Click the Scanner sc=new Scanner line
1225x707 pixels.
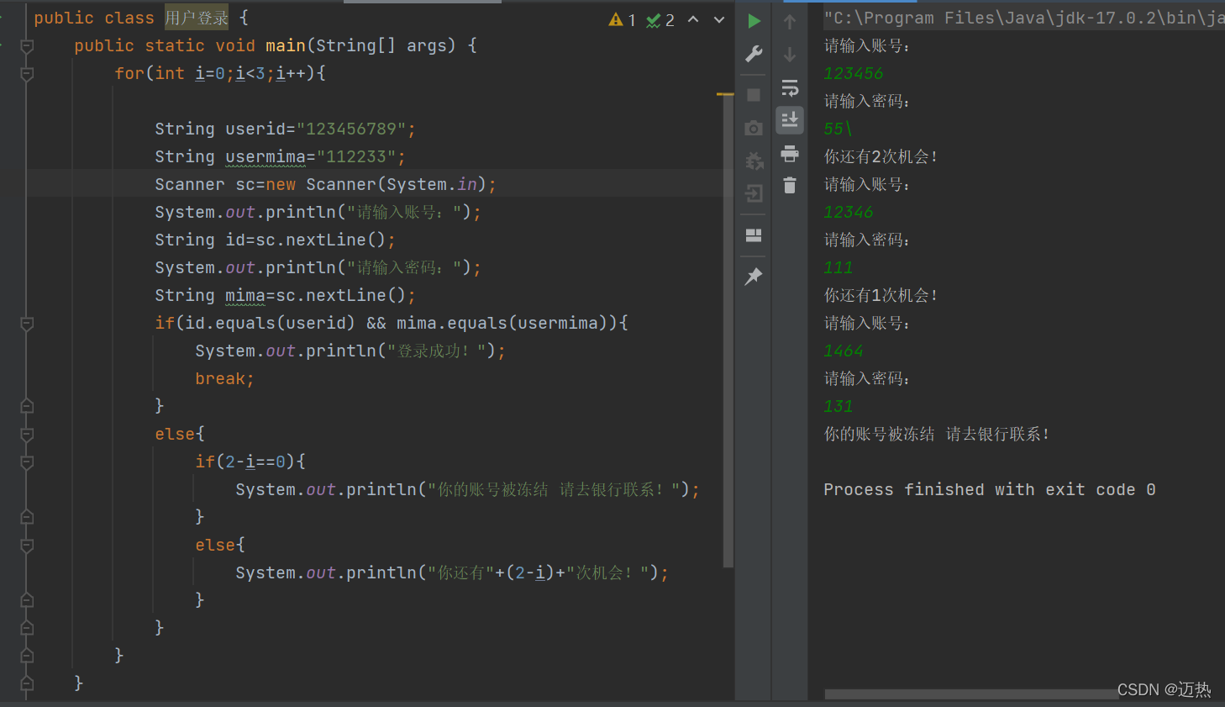pyautogui.click(x=326, y=184)
